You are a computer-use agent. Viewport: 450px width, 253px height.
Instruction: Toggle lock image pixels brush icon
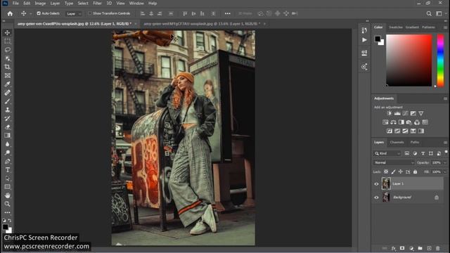(x=393, y=171)
